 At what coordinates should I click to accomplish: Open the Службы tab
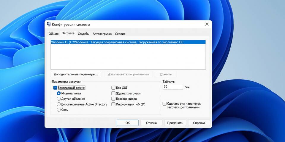tap(83, 34)
